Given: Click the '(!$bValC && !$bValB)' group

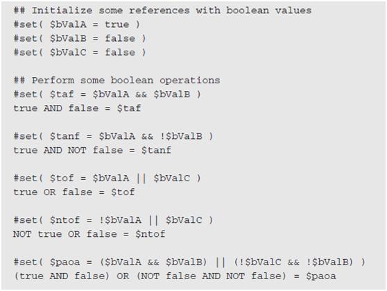Looking at the screenshot, I should pyautogui.click(x=293, y=262).
